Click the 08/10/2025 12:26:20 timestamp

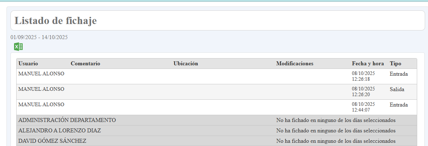(x=363, y=91)
